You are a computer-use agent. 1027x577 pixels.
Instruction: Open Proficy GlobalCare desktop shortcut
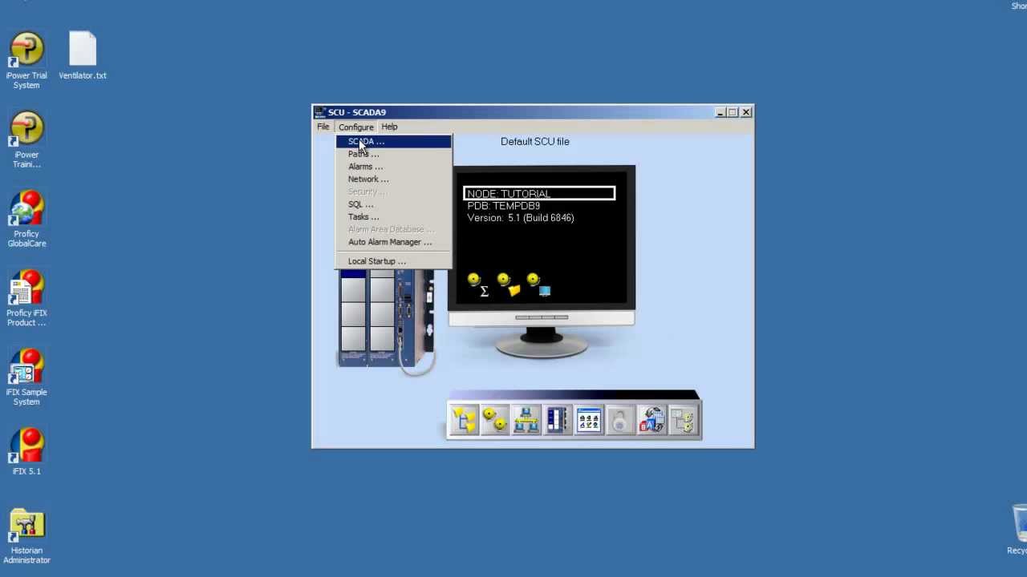26,220
